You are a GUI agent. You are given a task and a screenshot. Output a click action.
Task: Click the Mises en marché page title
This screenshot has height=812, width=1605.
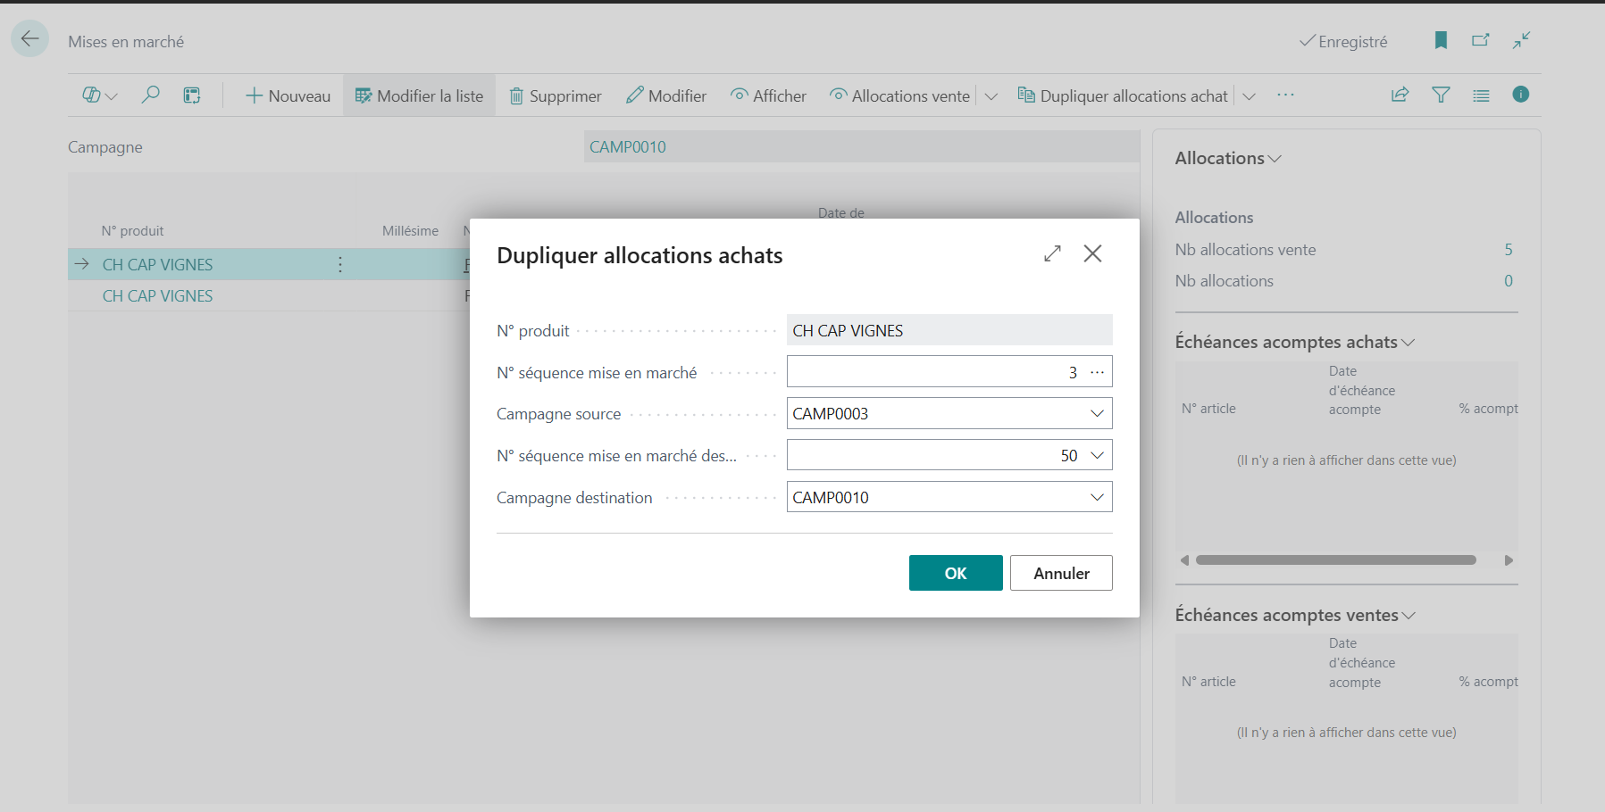coord(126,41)
